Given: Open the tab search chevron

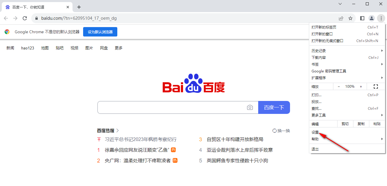Looking at the screenshot, I should 340,4.
